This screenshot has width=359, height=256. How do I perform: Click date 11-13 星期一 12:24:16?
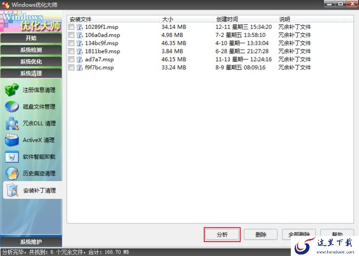tap(244, 59)
